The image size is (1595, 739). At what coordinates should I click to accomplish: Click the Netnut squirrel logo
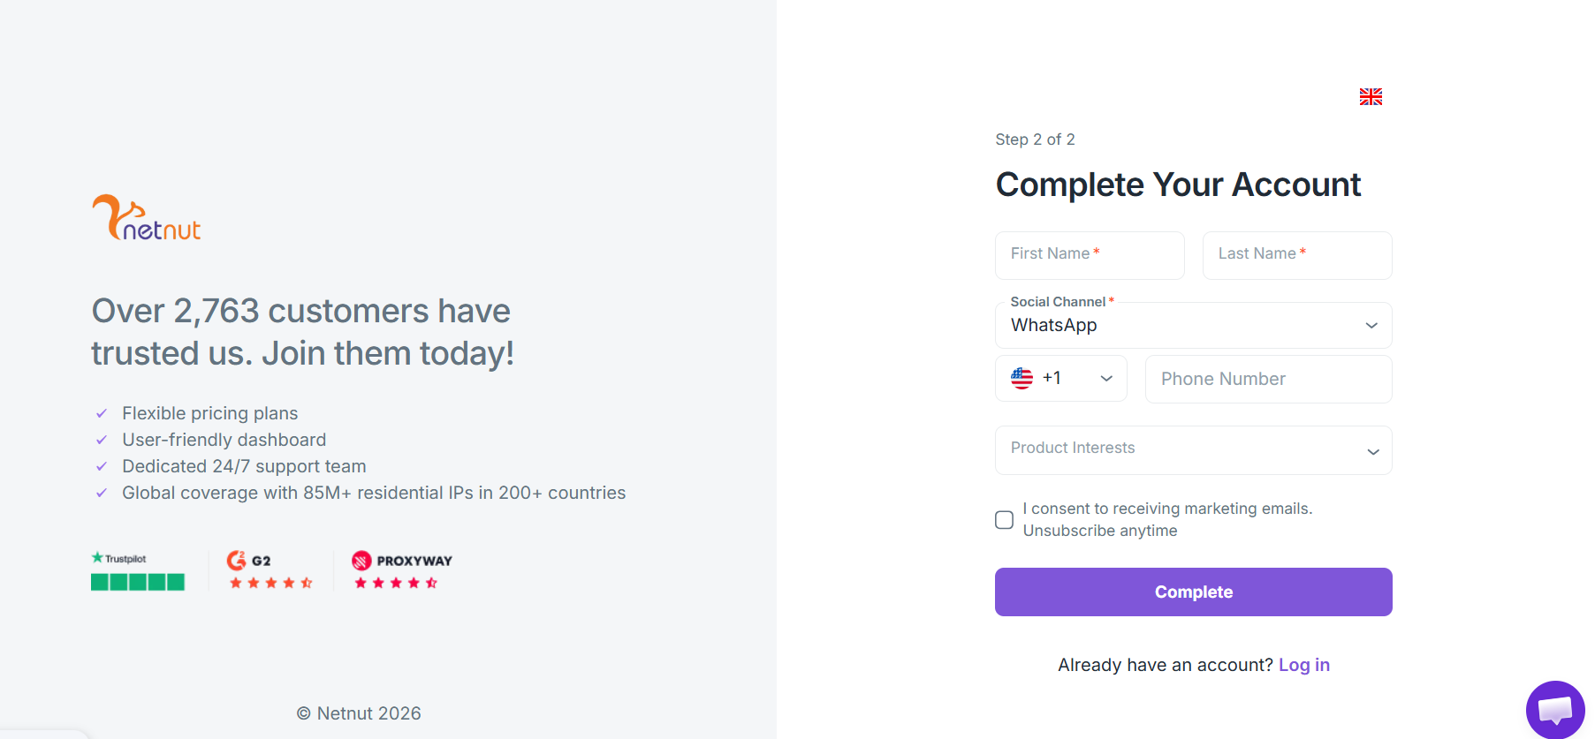(147, 218)
